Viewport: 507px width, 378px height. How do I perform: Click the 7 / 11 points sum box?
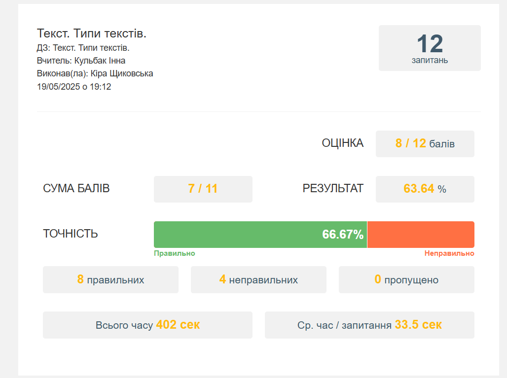[x=203, y=189]
